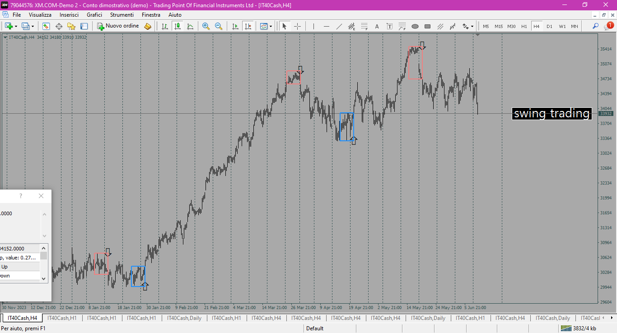The image size is (617, 333).
Task: Open the notifications chat bubble icon
Action: coord(608,26)
